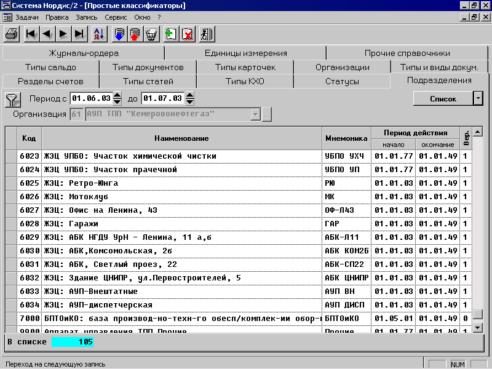The height and width of the screenshot is (369, 492).
Task: Click the exit door icon
Action: click(207, 34)
